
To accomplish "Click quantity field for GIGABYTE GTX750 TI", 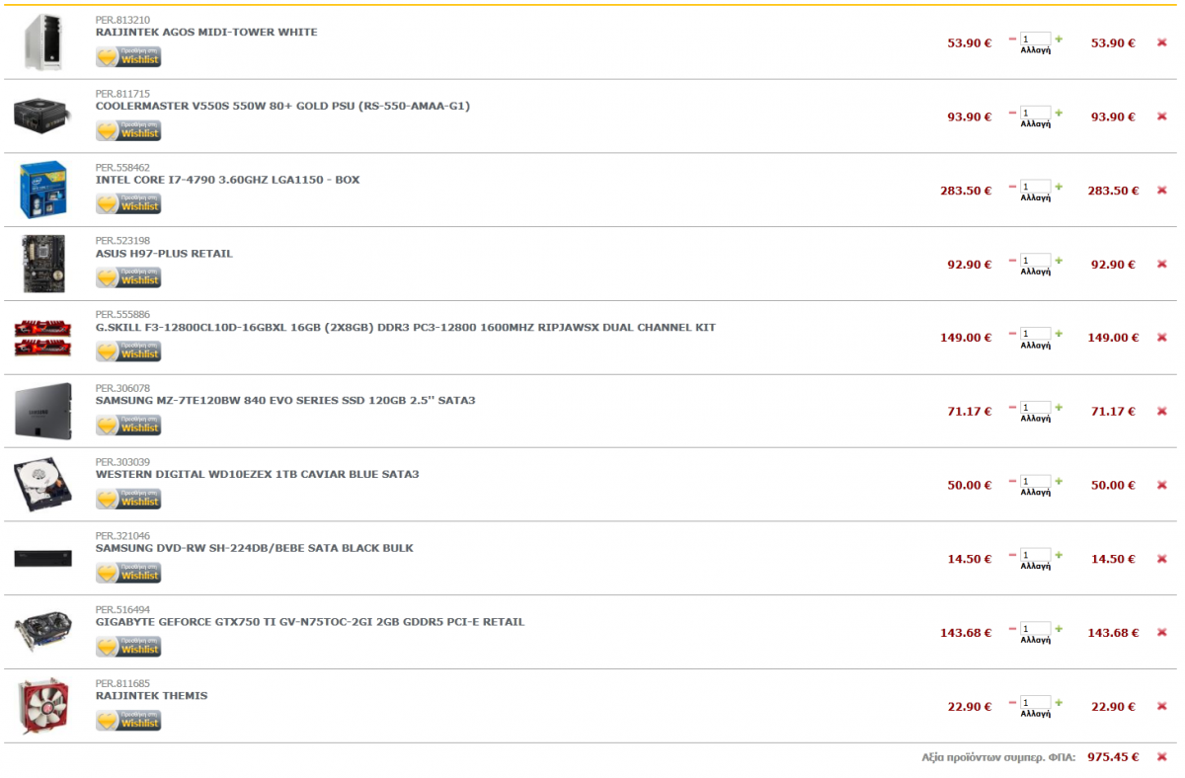I will [x=1036, y=629].
